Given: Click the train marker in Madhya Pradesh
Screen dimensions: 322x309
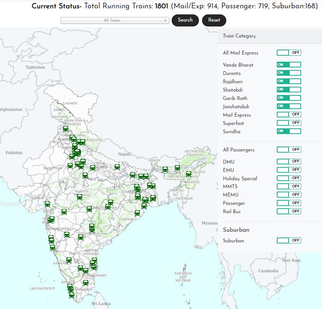Looking at the screenshot, I should [80, 197].
